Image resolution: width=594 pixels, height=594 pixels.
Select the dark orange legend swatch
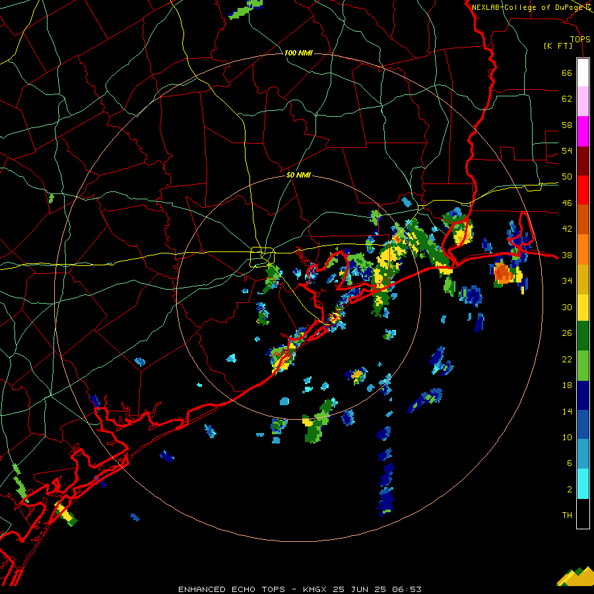pos(583,219)
